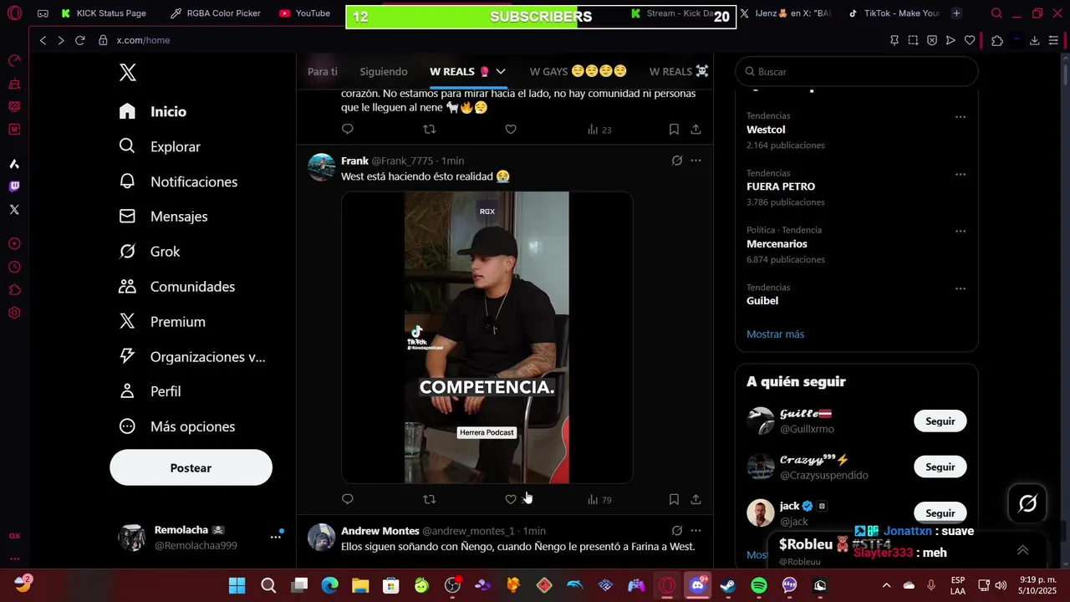Like the top post with 23 views
Viewport: 1070px width, 602px height.
(511, 129)
